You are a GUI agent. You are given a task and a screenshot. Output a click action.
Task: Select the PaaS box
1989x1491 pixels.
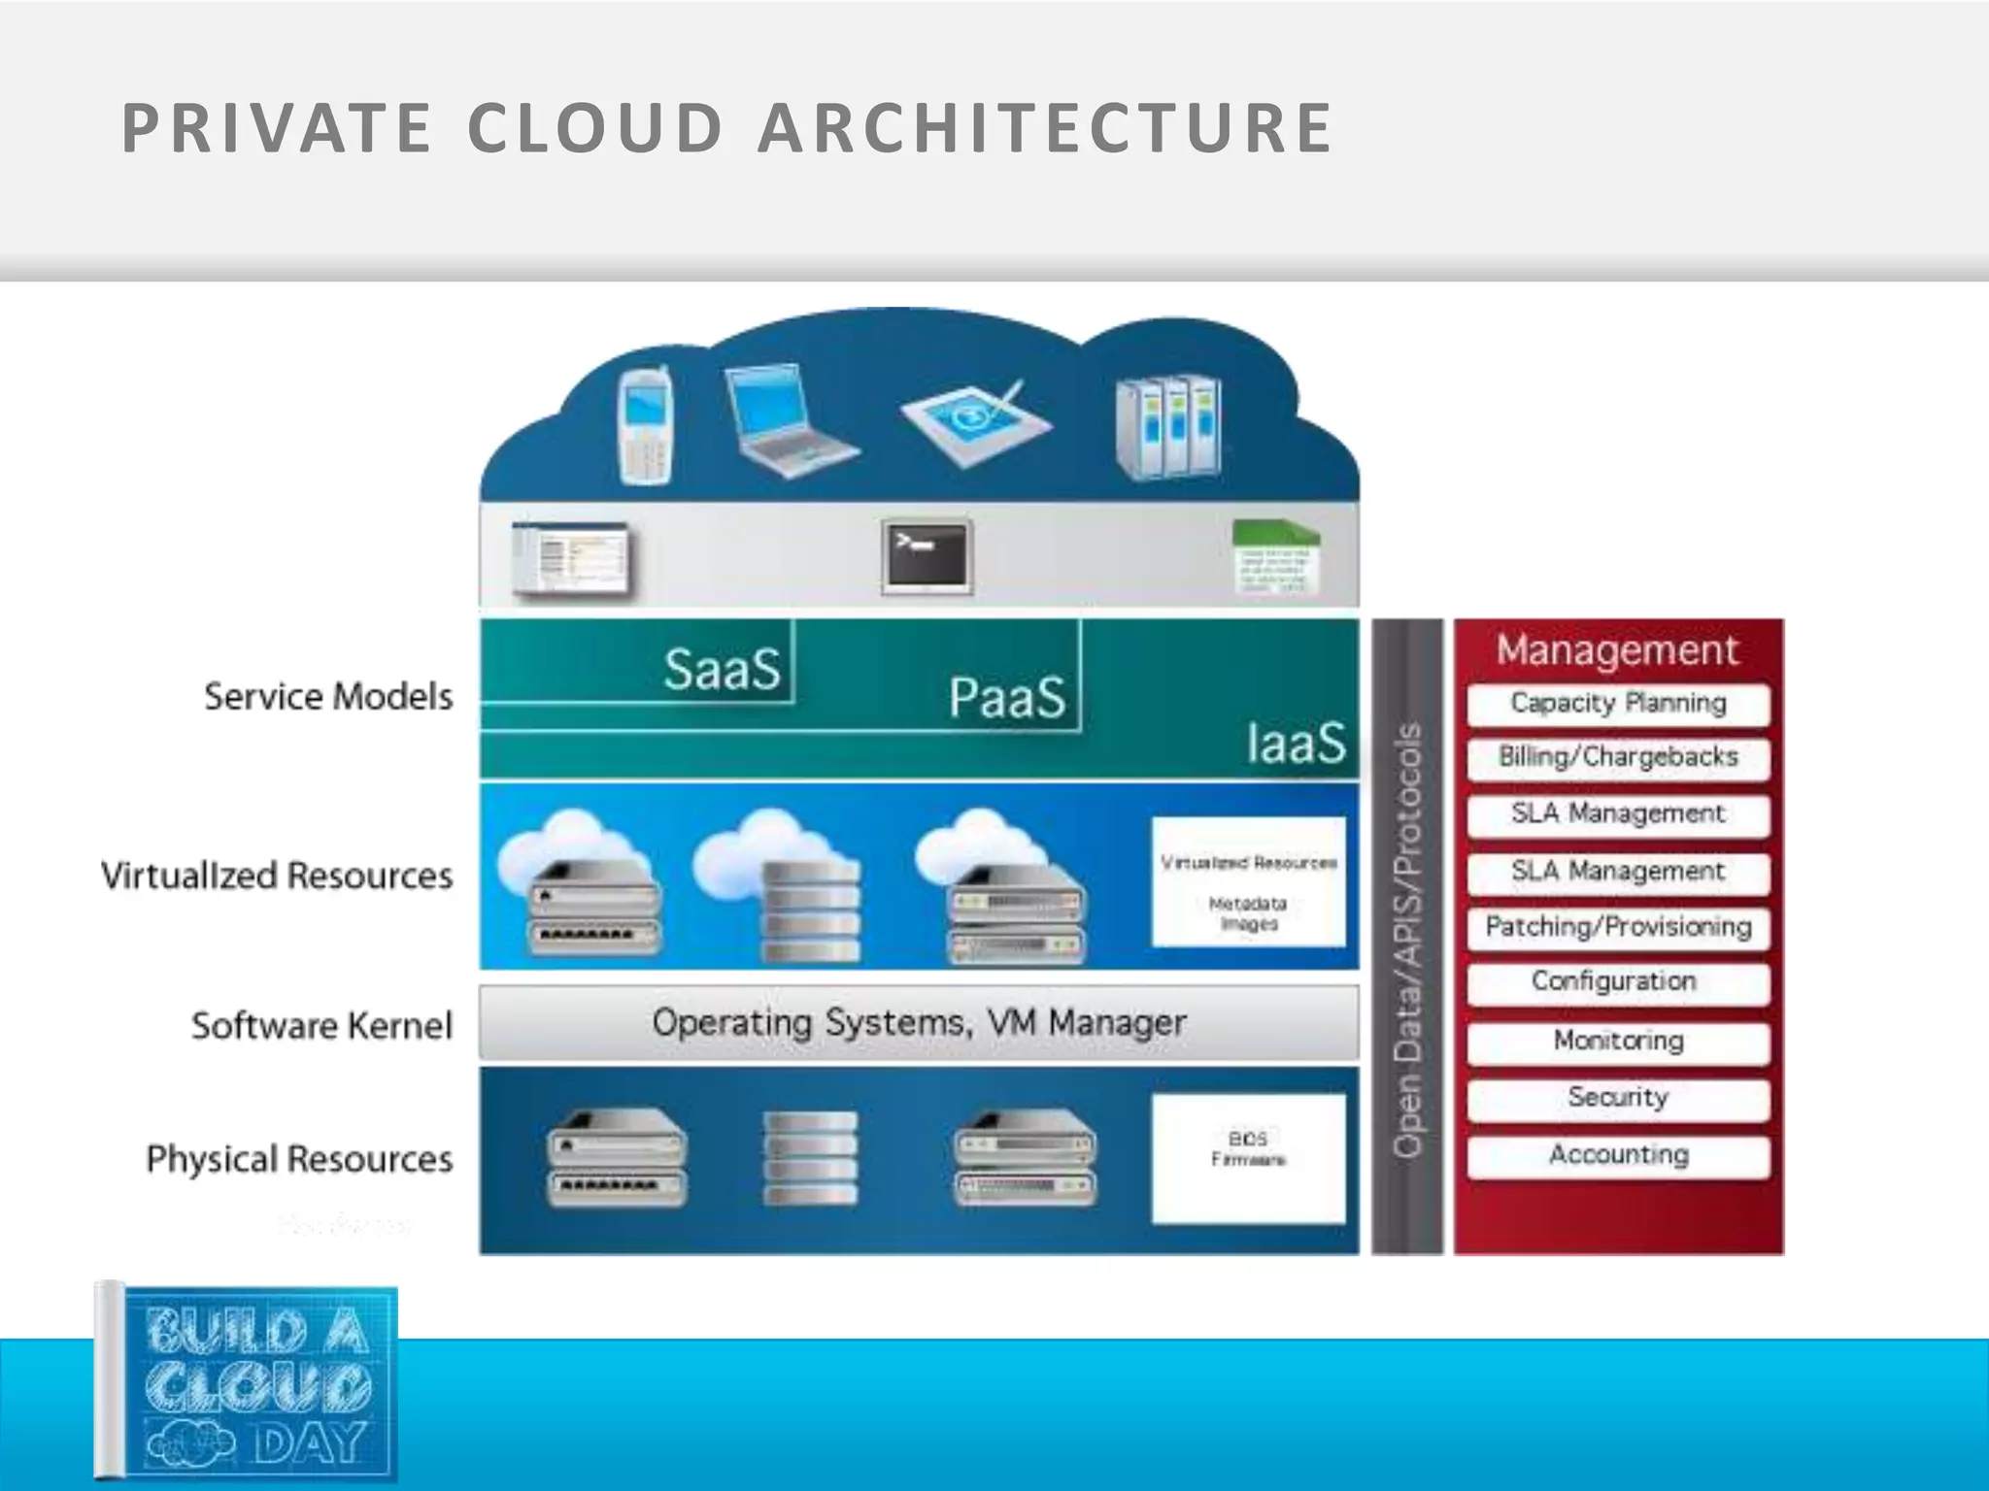coord(1006,697)
